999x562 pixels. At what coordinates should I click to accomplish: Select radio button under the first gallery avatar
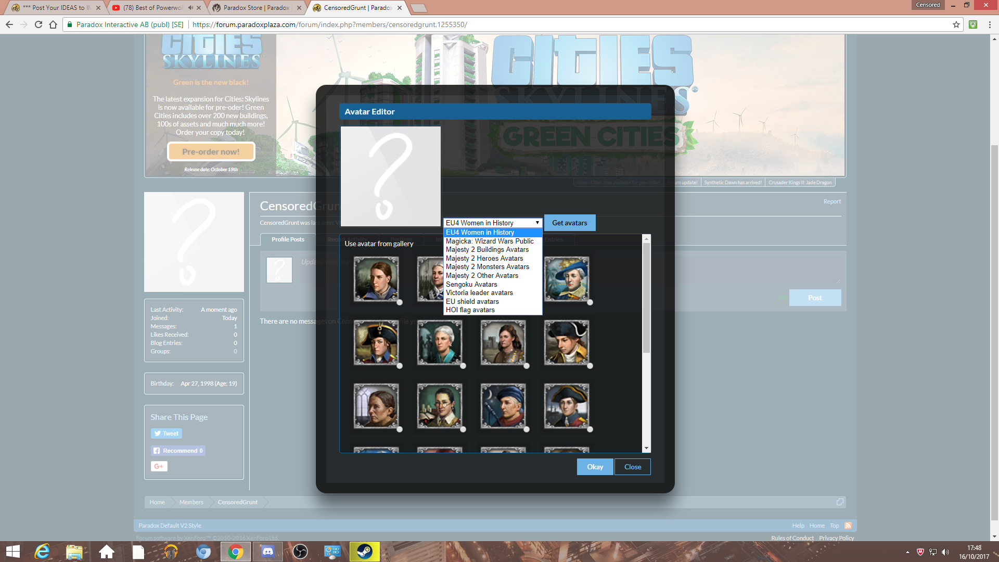pyautogui.click(x=400, y=302)
